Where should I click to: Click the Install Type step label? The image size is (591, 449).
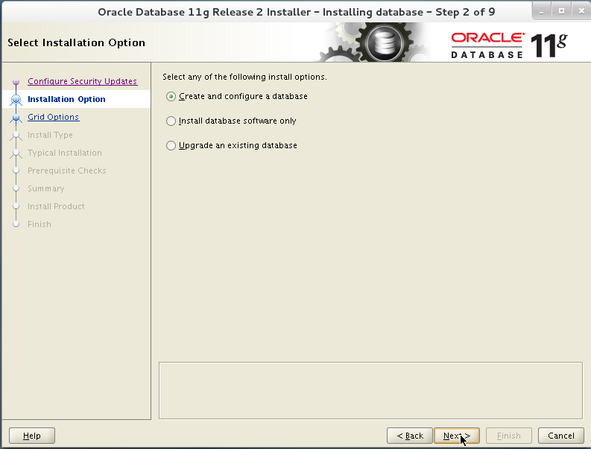50,135
